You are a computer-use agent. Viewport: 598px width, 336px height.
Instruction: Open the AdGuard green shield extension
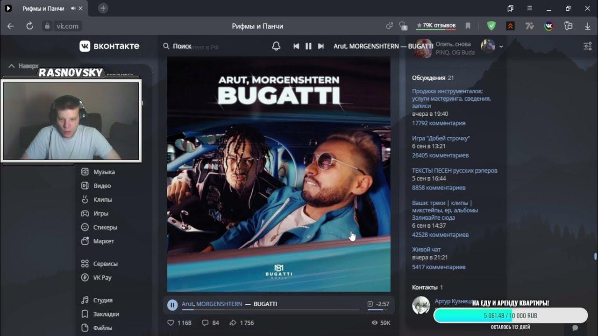[491, 26]
